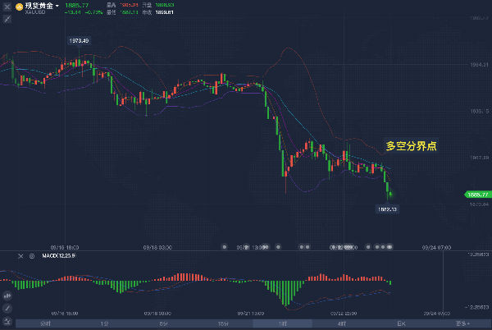Click the 多空分界点 annotation text
This screenshot has width=492, height=330.
[410, 146]
